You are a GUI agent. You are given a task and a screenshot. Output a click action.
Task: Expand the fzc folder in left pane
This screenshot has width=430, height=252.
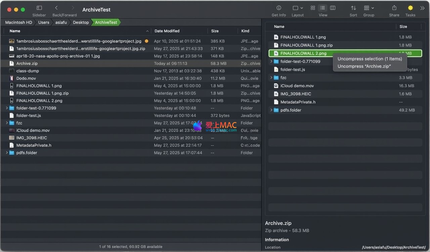point(7,123)
